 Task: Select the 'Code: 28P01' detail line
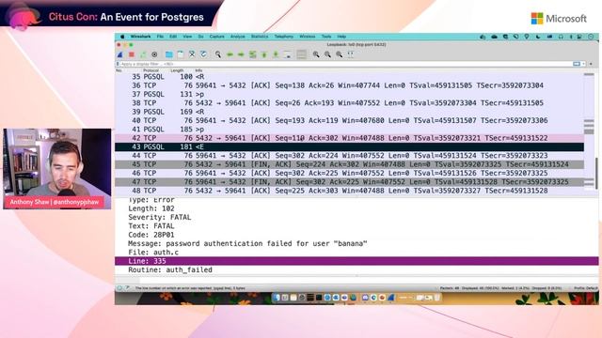tap(150, 235)
